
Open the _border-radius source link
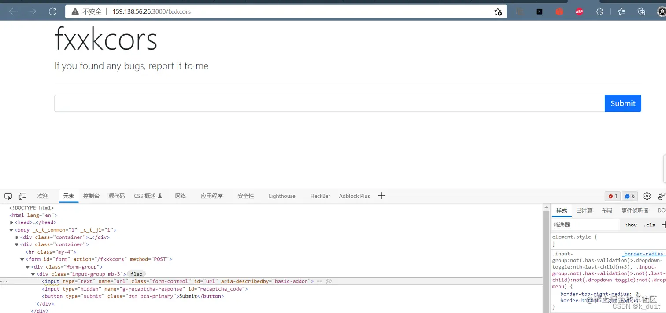pyautogui.click(x=644, y=254)
